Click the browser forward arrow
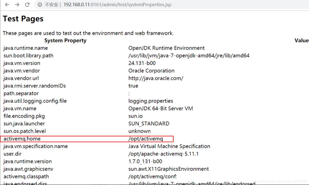The height and width of the screenshot is (185, 309). [x=17, y=5]
